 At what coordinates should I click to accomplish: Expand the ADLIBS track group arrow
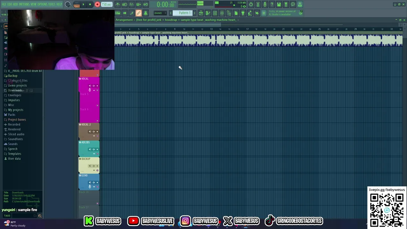(94, 154)
